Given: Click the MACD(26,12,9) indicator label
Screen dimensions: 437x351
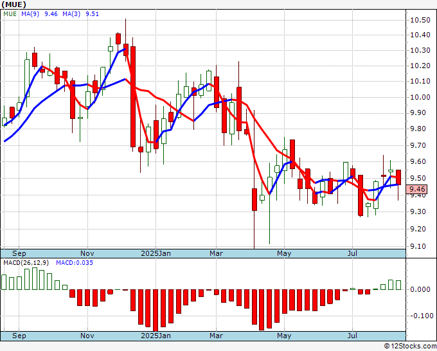Looking at the screenshot, I should coord(26,263).
